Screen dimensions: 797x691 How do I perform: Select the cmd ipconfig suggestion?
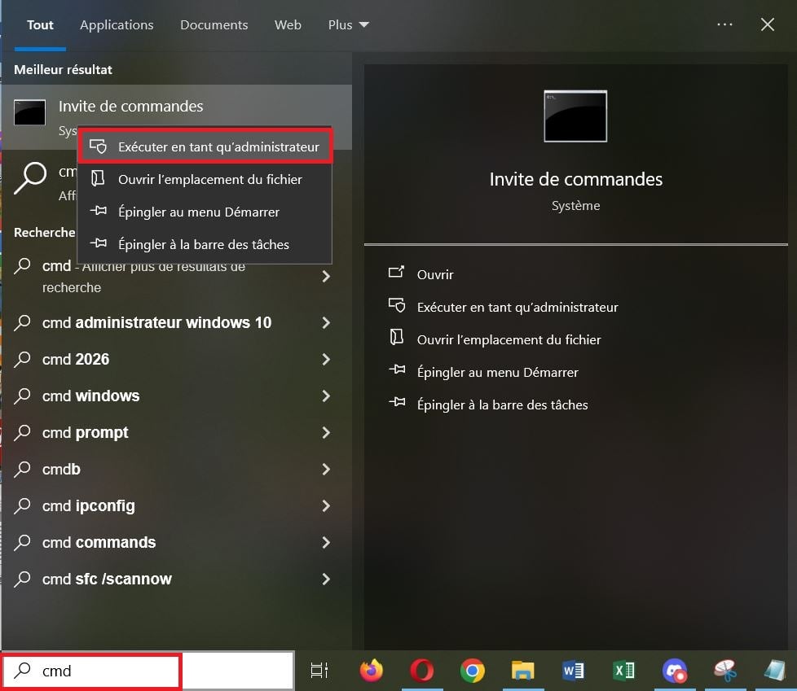click(x=89, y=505)
